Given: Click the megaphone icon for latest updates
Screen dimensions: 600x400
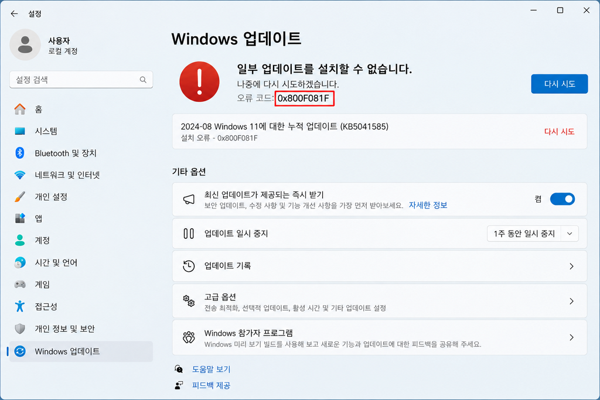Looking at the screenshot, I should [x=189, y=199].
